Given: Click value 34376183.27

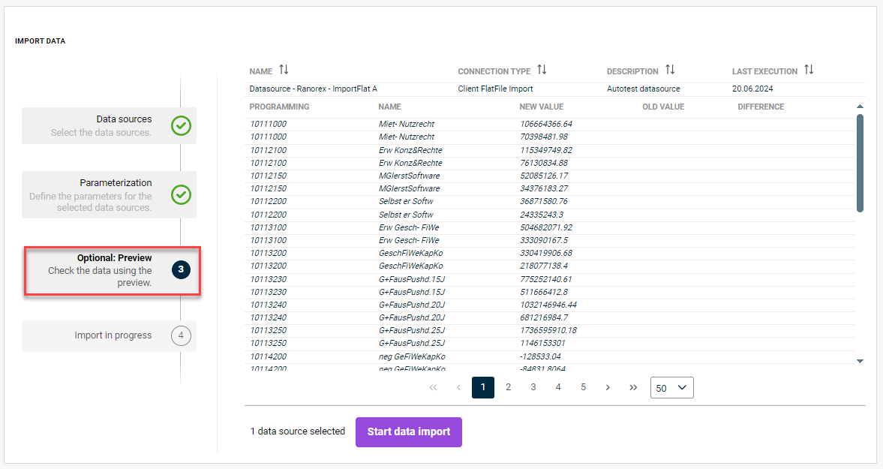Looking at the screenshot, I should click(544, 188).
